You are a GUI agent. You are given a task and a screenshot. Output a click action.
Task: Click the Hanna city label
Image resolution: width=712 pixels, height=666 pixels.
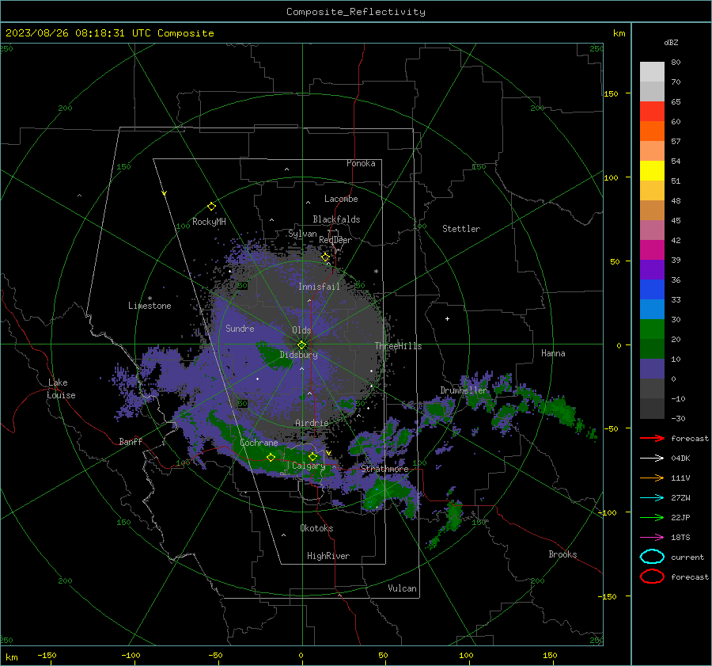(x=553, y=353)
